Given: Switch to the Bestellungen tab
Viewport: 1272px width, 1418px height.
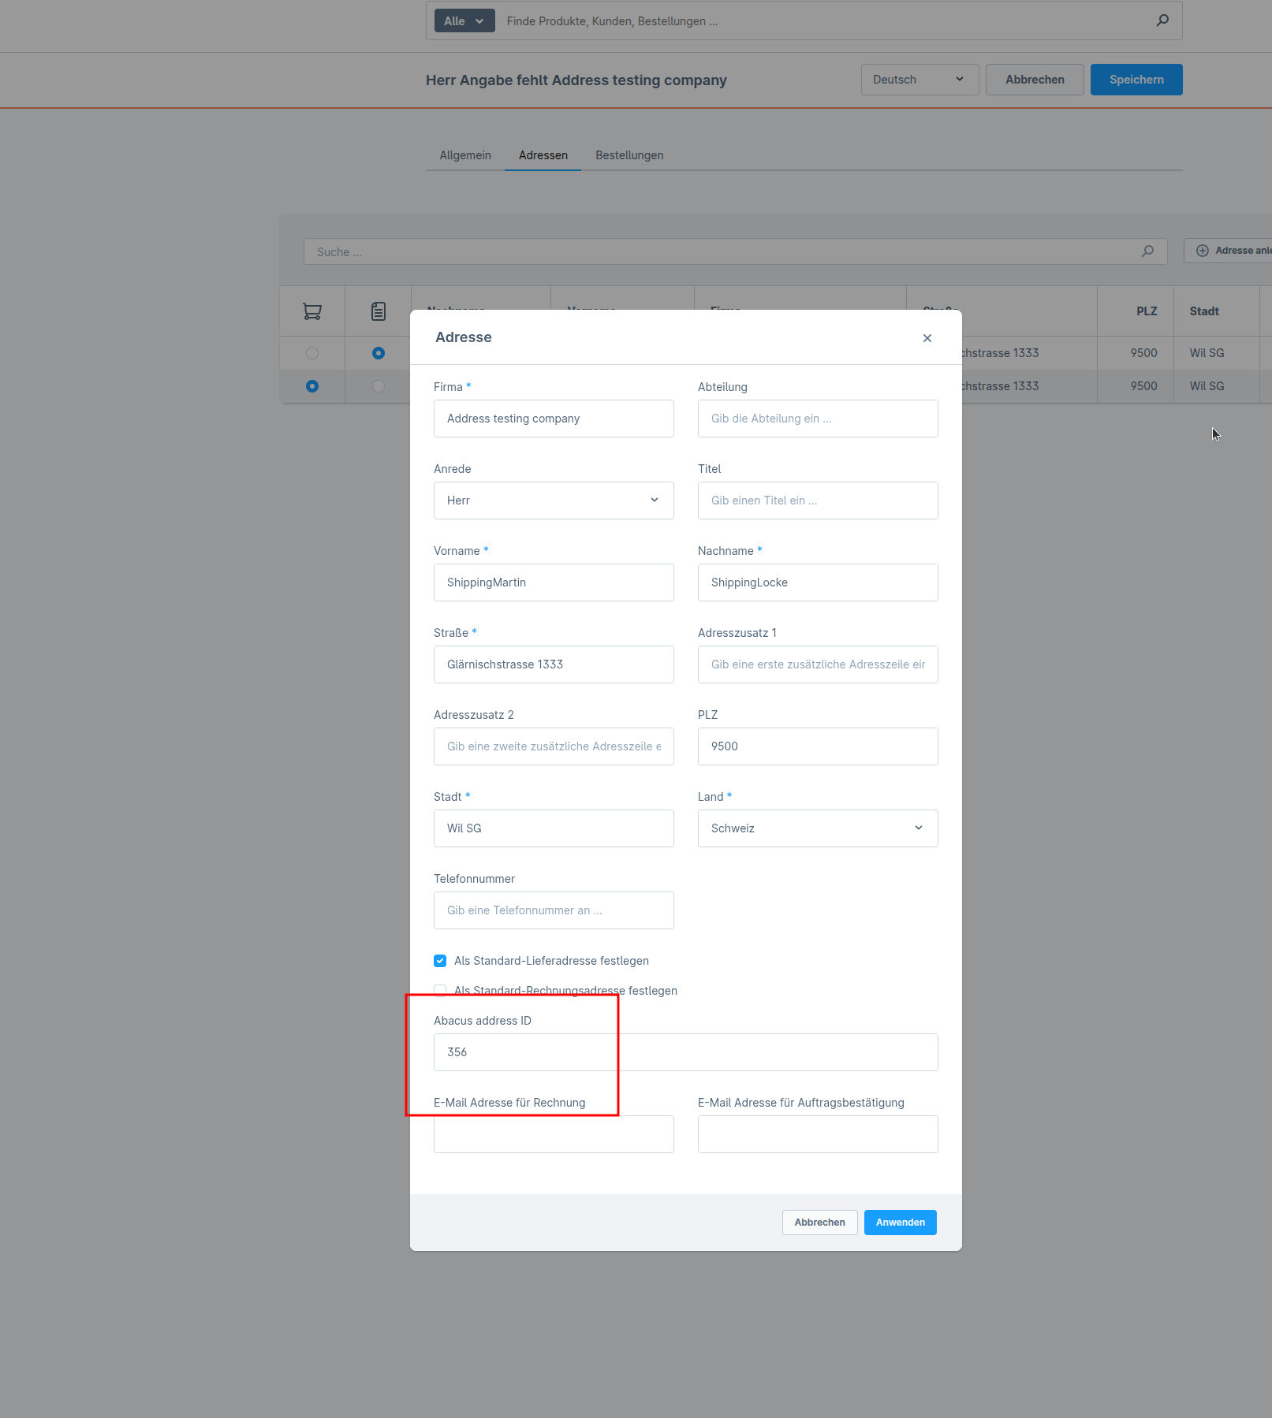Looking at the screenshot, I should [x=629, y=155].
